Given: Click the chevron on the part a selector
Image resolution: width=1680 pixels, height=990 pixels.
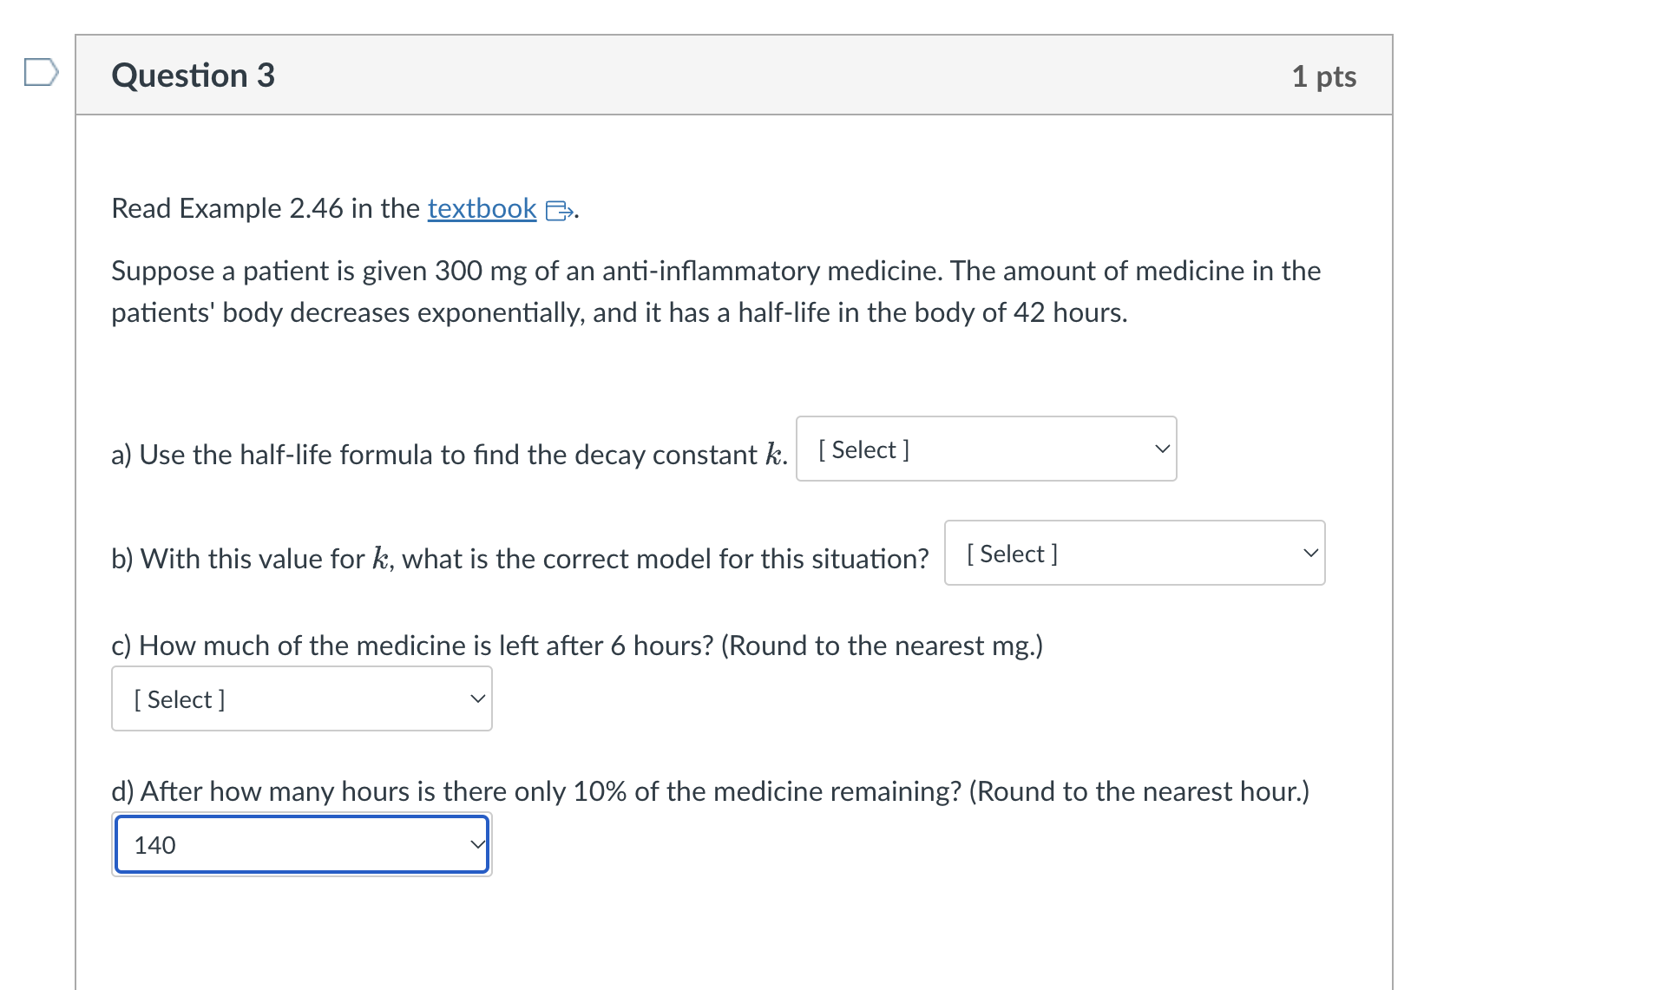Looking at the screenshot, I should click(x=1161, y=449).
